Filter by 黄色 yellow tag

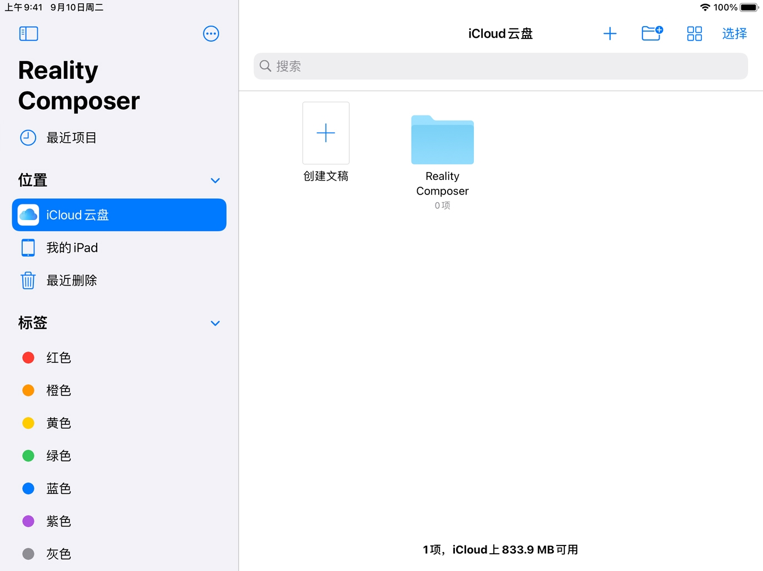119,423
